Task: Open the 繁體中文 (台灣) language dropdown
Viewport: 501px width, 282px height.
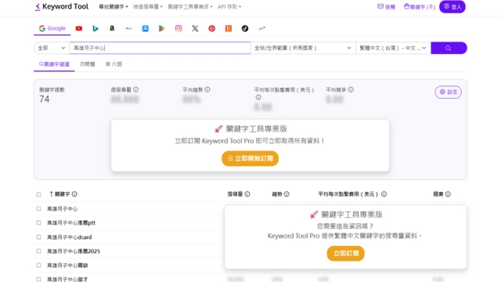Action: click(x=393, y=48)
